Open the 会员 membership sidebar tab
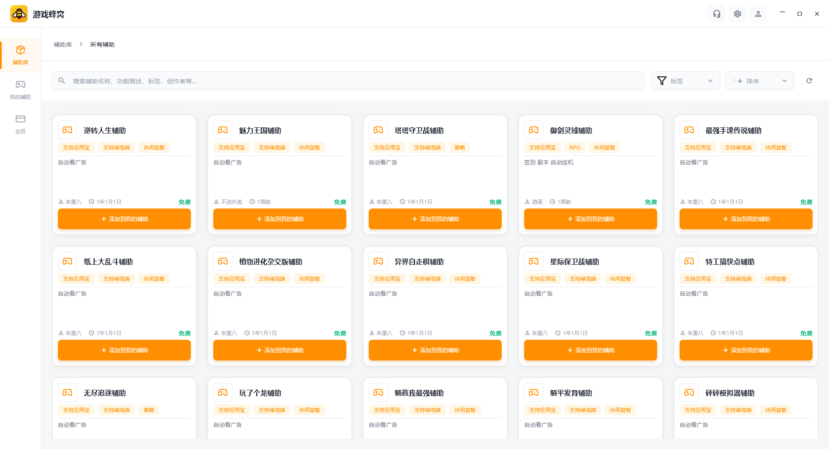Screen dimensions: 829x449 20,124
